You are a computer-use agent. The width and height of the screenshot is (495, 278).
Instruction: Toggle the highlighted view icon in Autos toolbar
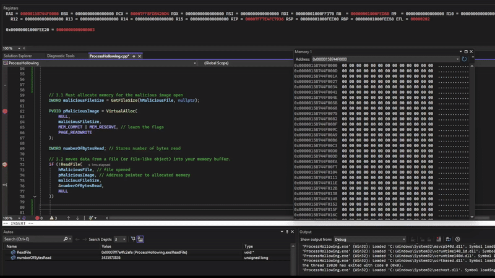(x=140, y=239)
